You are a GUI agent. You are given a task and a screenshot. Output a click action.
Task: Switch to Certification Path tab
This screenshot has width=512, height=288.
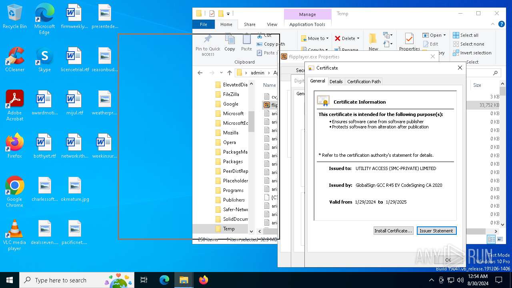(x=364, y=81)
